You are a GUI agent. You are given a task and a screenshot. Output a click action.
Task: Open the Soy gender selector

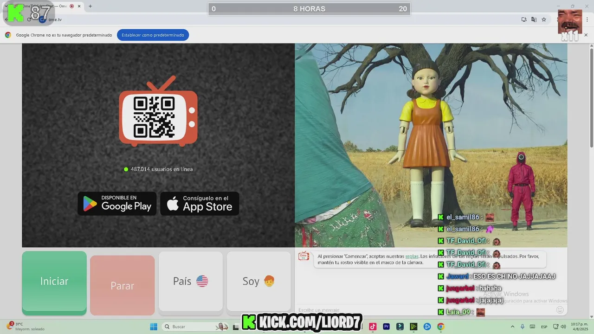258,281
